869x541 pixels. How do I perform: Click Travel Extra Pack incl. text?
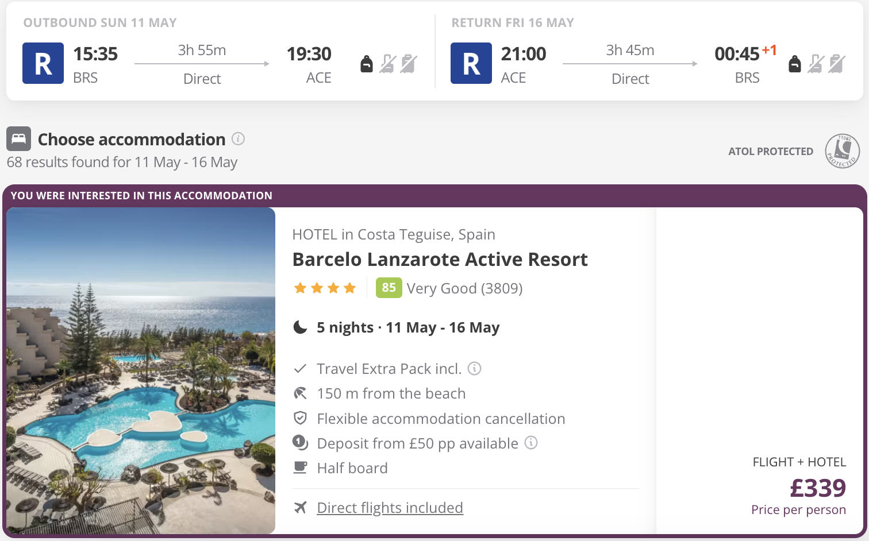389,369
